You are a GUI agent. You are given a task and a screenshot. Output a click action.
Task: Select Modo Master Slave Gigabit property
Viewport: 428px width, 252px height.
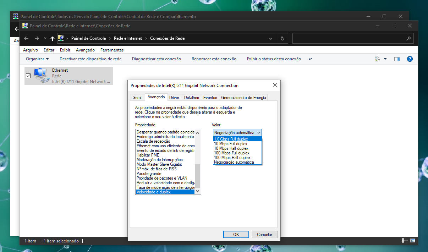click(165, 164)
